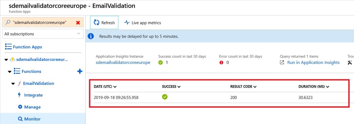Image resolution: width=354 pixels, height=124 pixels.
Task: Click the blue plus to add function
Action: pos(80,71)
